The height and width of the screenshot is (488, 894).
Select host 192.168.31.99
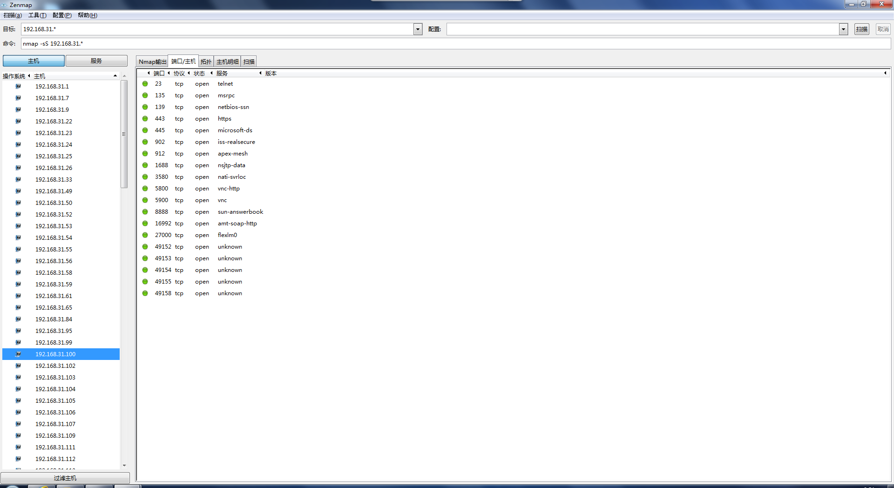61,342
